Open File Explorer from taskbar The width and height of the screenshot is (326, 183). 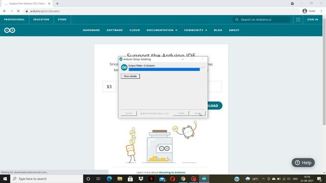pyautogui.click(x=120, y=178)
